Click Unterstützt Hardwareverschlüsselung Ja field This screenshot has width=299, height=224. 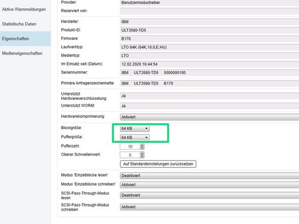(x=210, y=96)
